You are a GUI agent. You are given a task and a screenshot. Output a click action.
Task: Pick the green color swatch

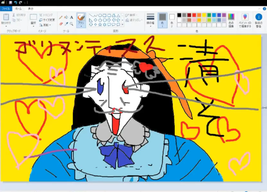coord(209,15)
